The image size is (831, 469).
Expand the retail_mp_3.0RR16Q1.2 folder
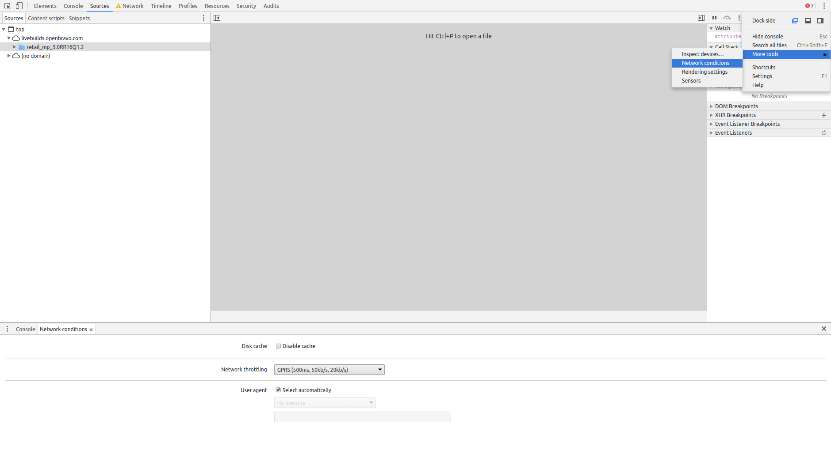(x=14, y=47)
